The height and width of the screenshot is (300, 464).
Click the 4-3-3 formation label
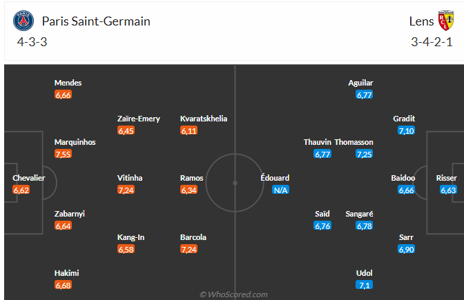point(32,42)
